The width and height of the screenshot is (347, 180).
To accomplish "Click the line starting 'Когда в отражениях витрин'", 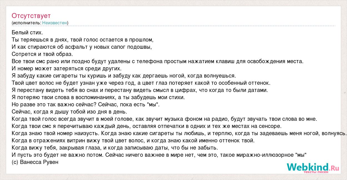I will point(133,140).
